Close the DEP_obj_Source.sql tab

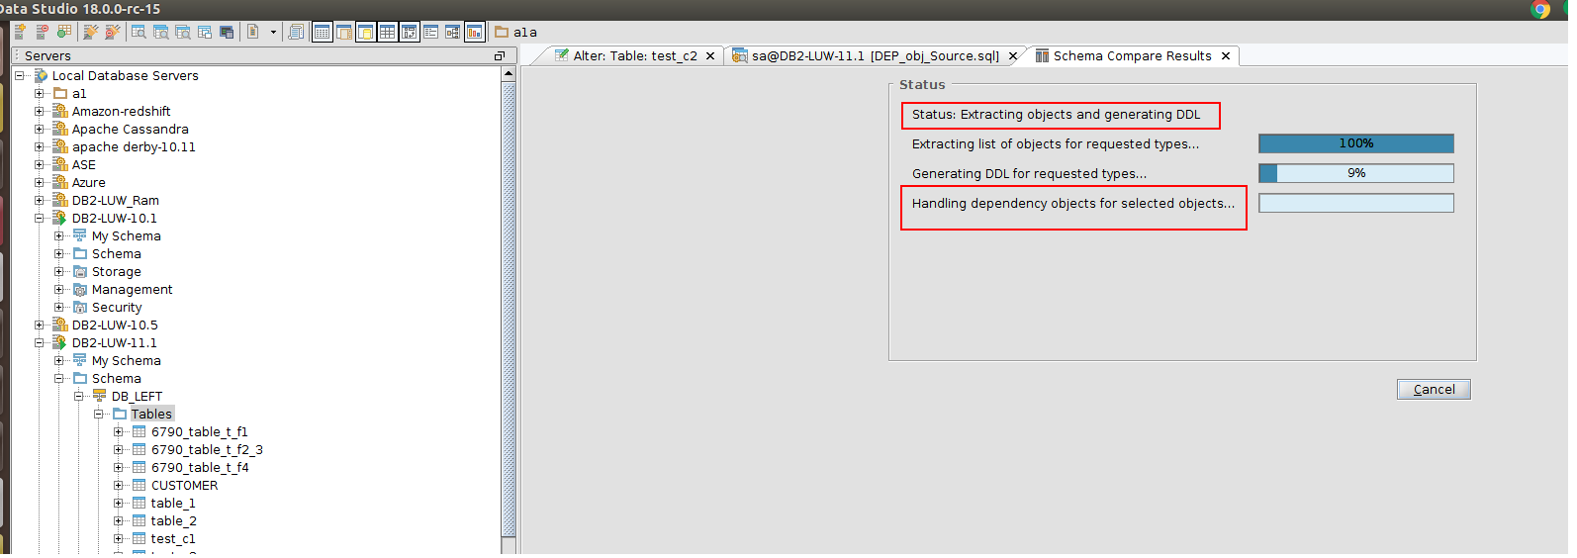(1013, 56)
